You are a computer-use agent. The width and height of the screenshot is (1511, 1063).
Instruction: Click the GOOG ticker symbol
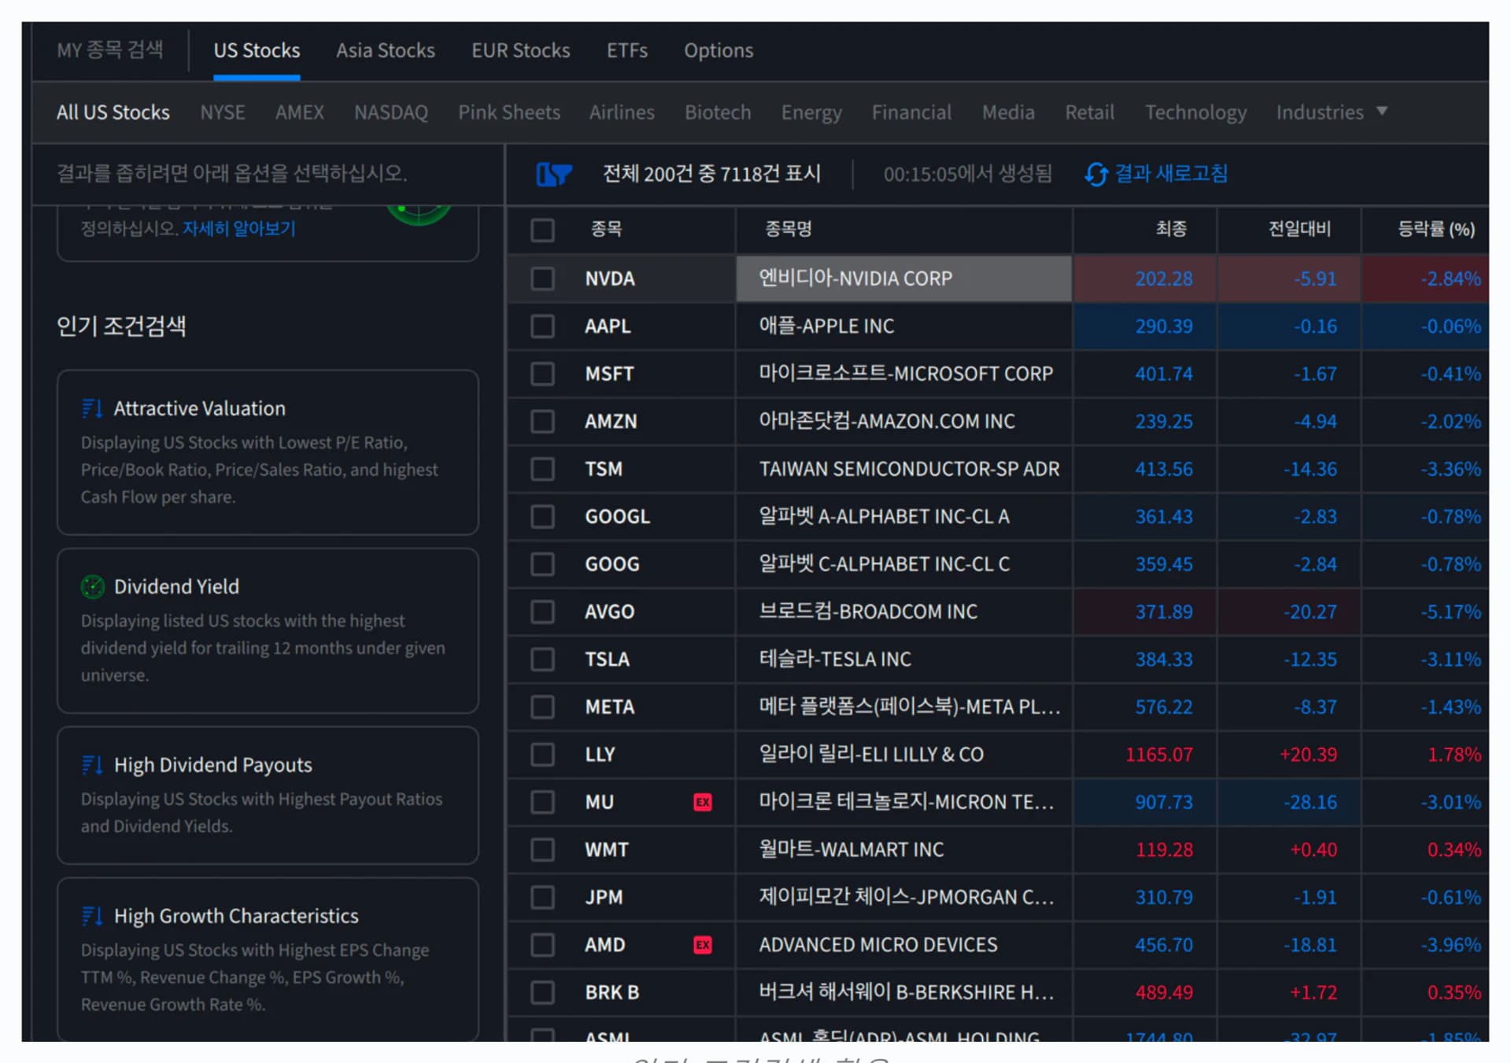tap(612, 564)
